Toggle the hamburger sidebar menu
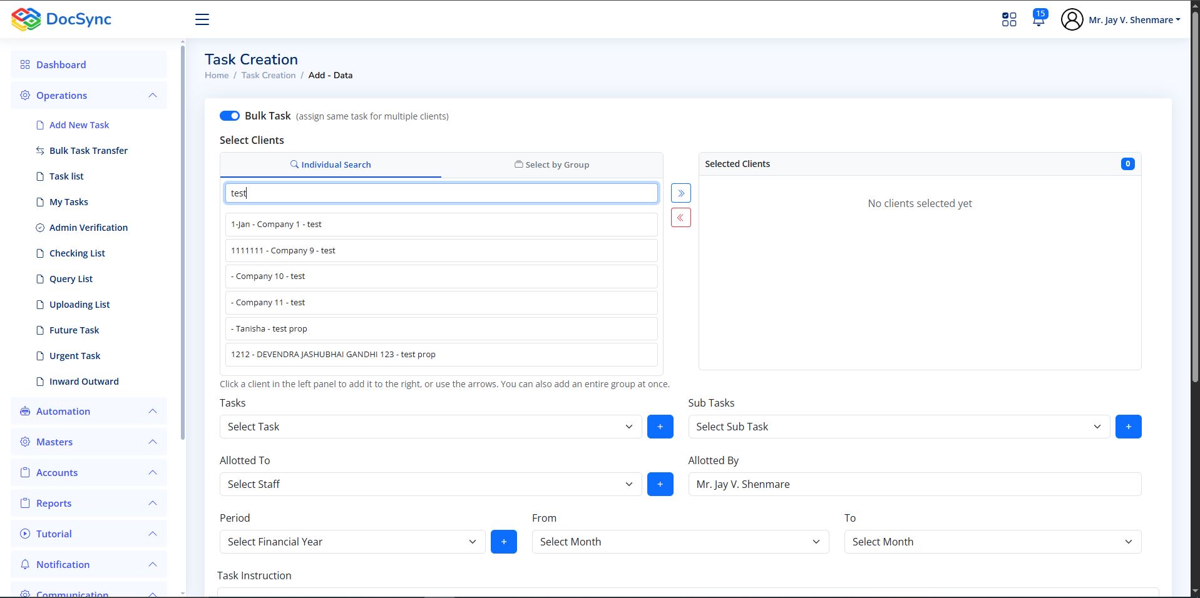The width and height of the screenshot is (1200, 598). 202,19
